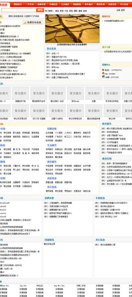This screenshot has height=297, width=132.
Task: Open 教育培训 sidebar panel heading
Action: coord(107,159)
